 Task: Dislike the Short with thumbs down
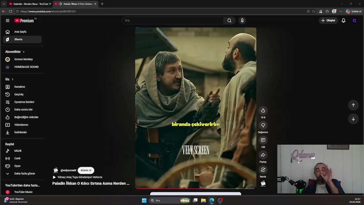pyautogui.click(x=263, y=125)
